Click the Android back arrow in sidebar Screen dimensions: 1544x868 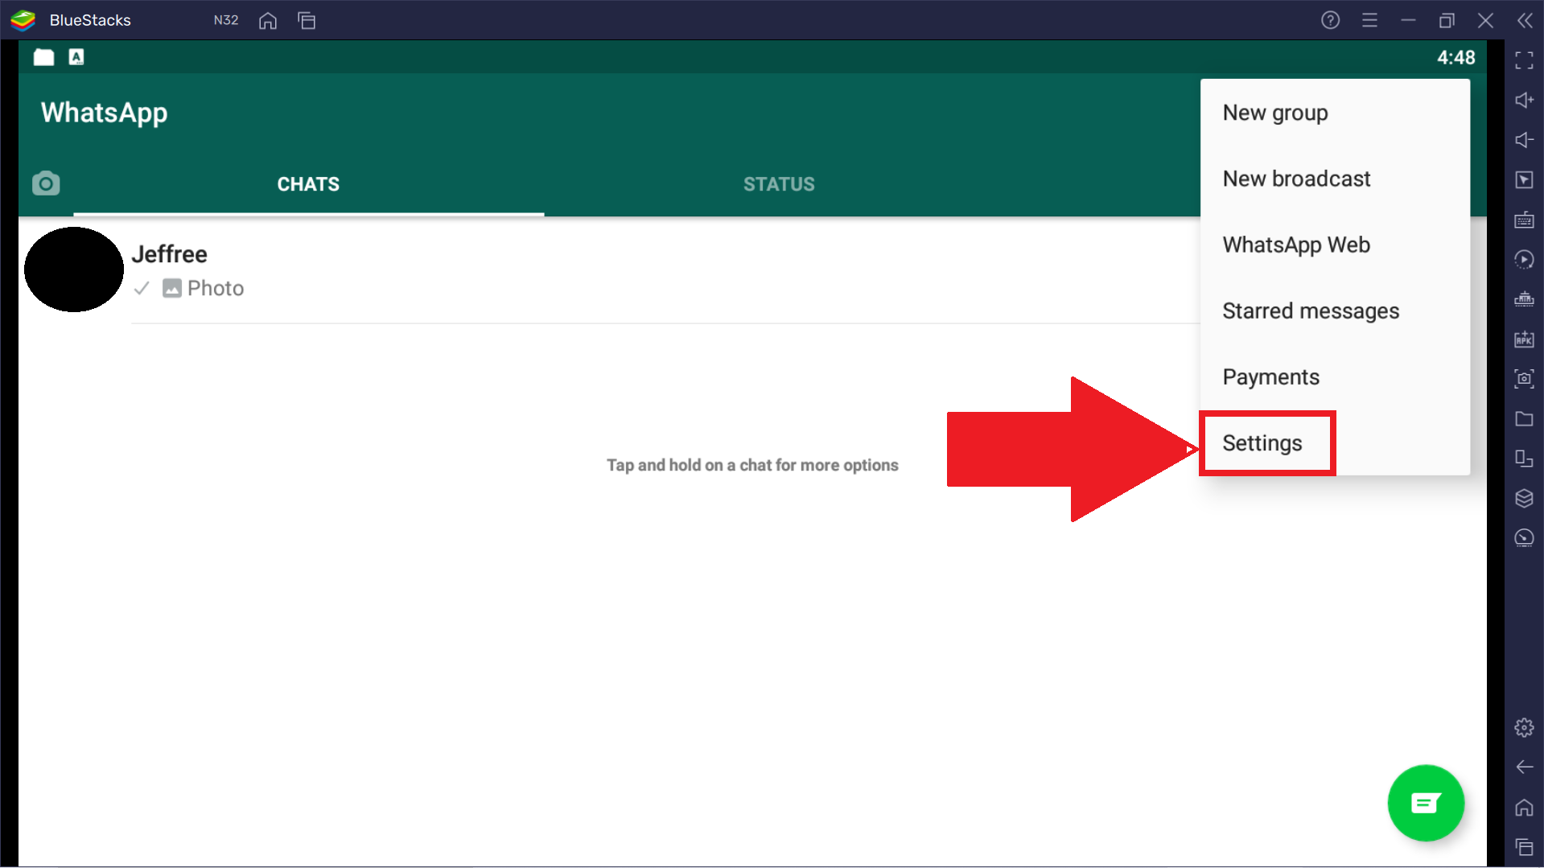(x=1524, y=767)
